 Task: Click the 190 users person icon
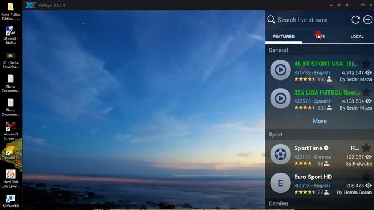pyautogui.click(x=329, y=79)
